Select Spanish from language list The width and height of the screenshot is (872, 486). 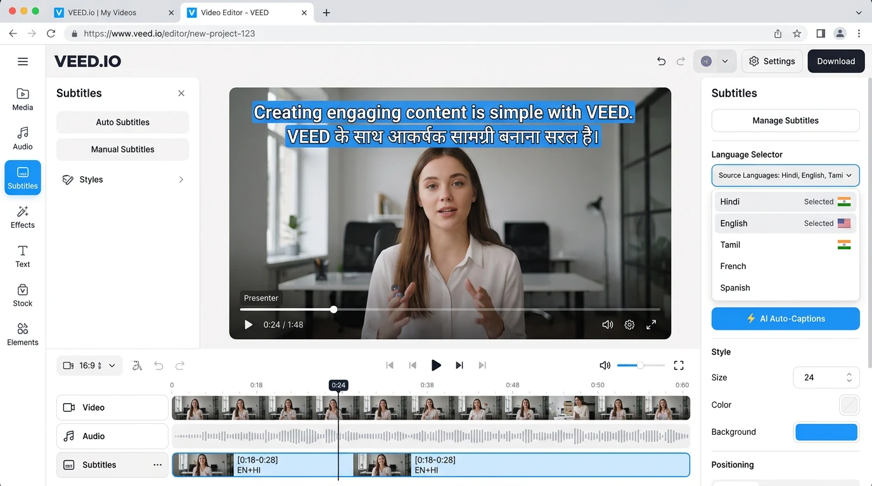click(x=785, y=288)
